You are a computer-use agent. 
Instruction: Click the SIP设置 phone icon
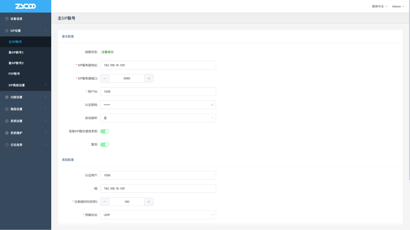coord(7,31)
